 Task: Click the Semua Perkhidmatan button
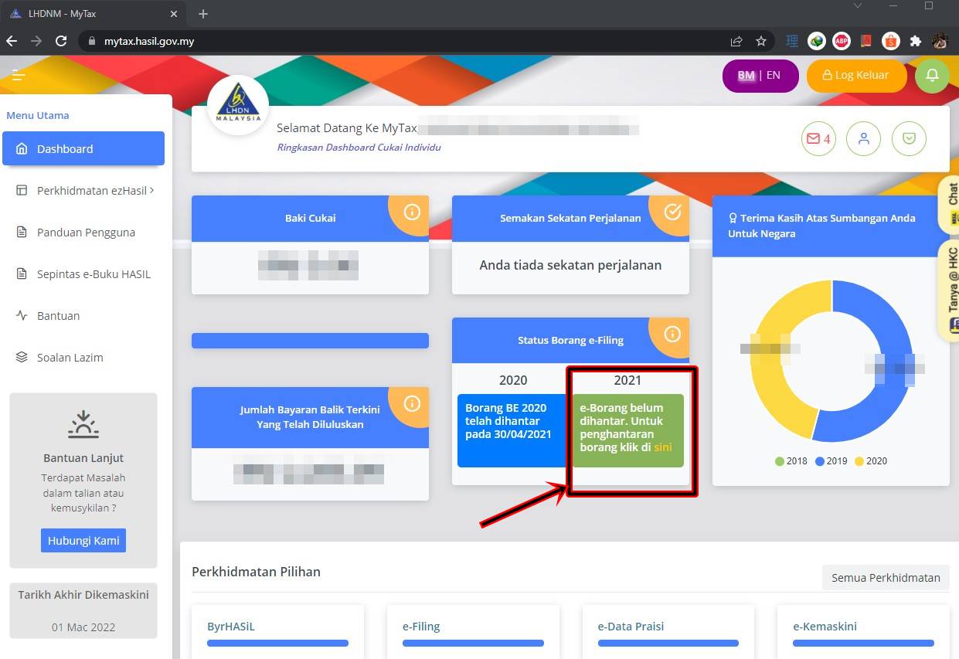[x=886, y=578]
